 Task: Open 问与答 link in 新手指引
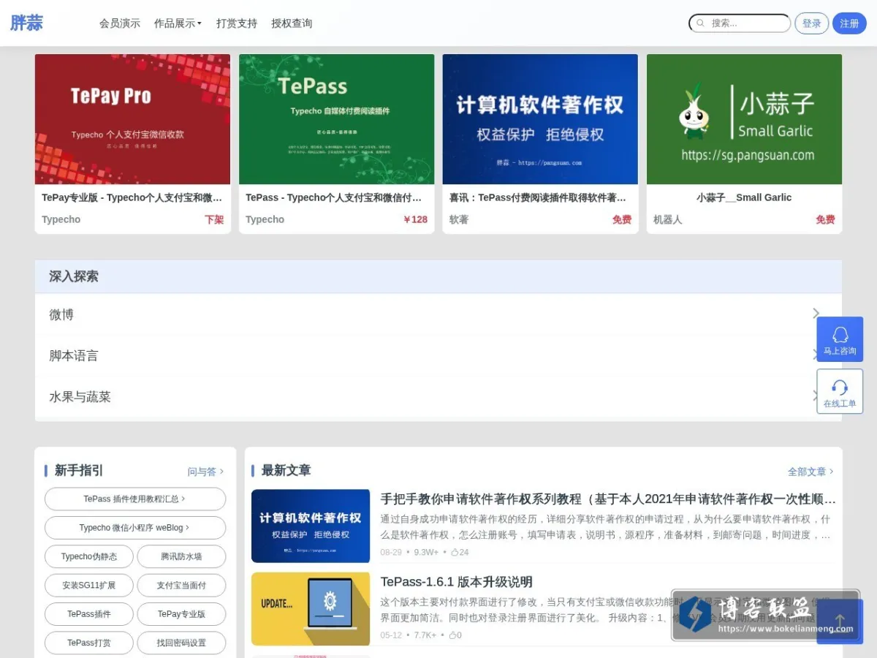pos(205,472)
